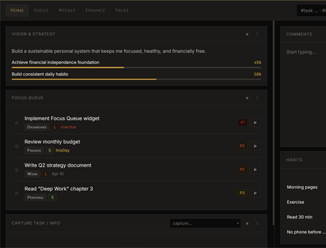Switch to the Focus tab

tap(41, 10)
